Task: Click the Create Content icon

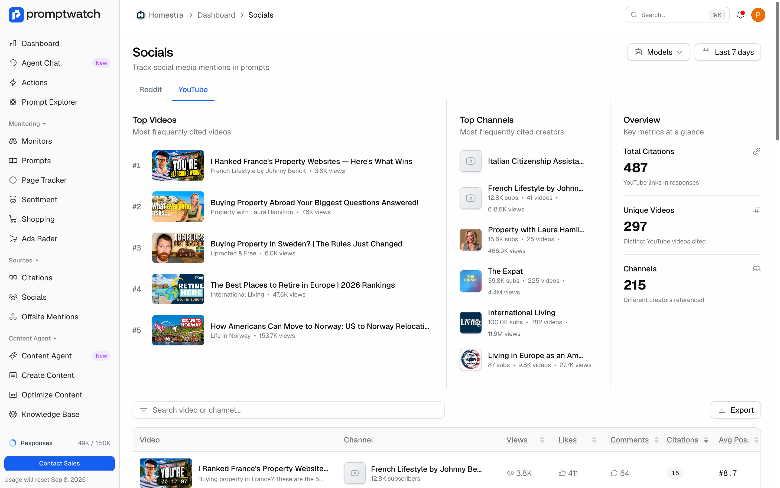Action: coord(13,375)
